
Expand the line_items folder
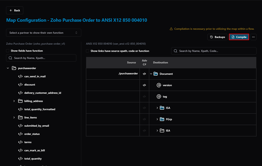pos(14,118)
